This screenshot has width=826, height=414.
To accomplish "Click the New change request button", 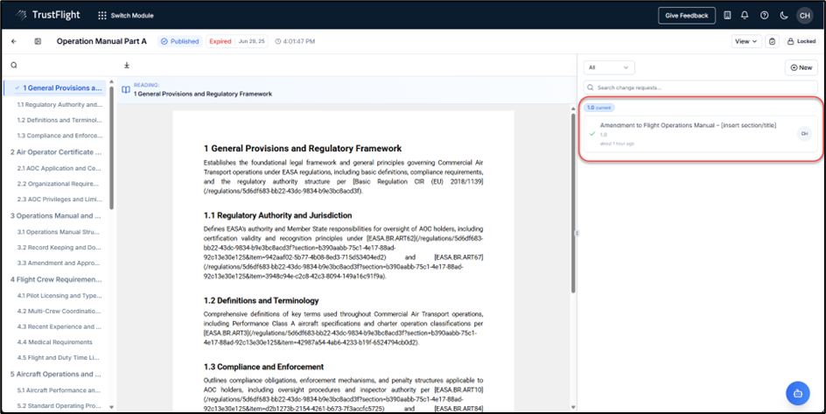I will (800, 67).
